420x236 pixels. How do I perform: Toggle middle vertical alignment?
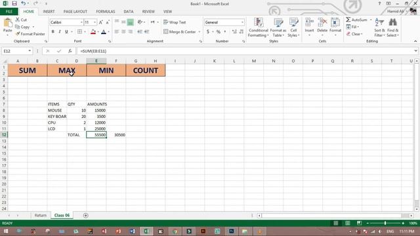[x=123, y=22]
